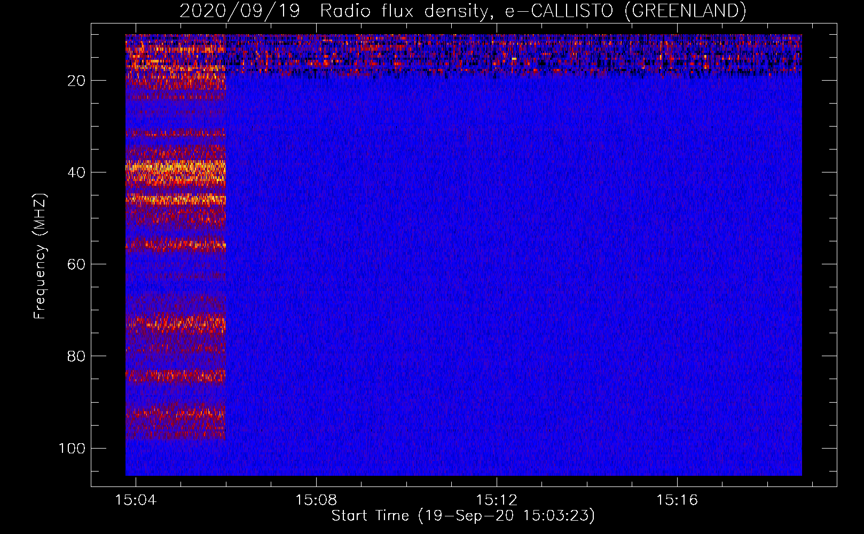
Task: Click the 80 frequency tick label
Action: tap(76, 356)
